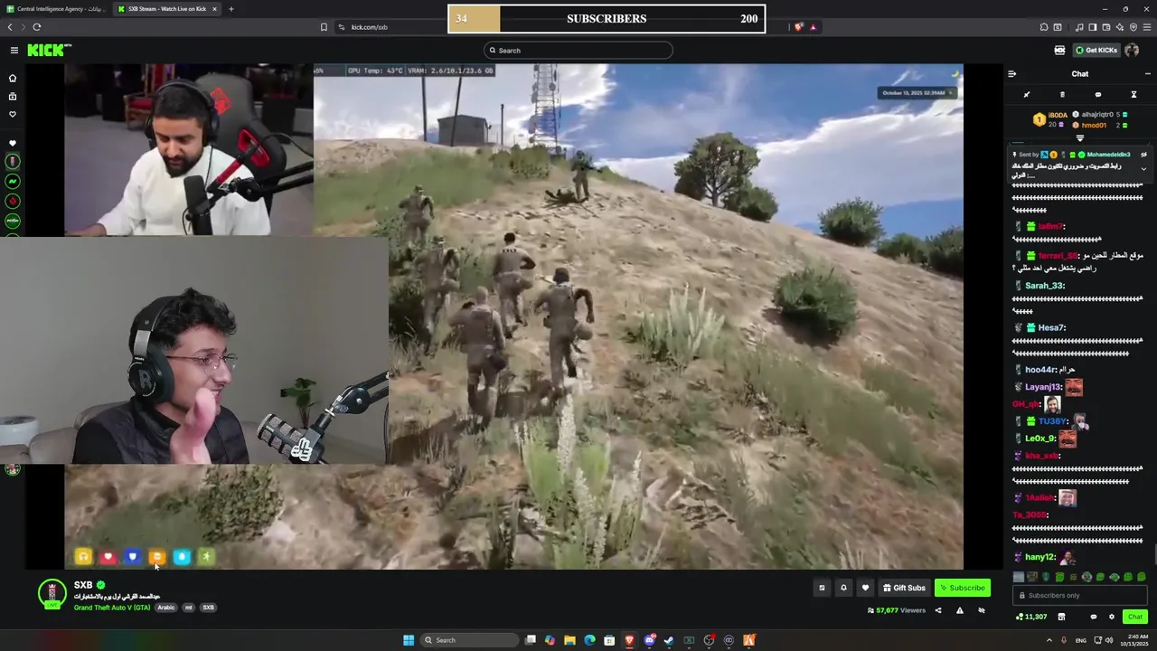Click the Grand Theft Auto V (GTA) category link
Viewport: 1157px width, 651px height.
(112, 608)
